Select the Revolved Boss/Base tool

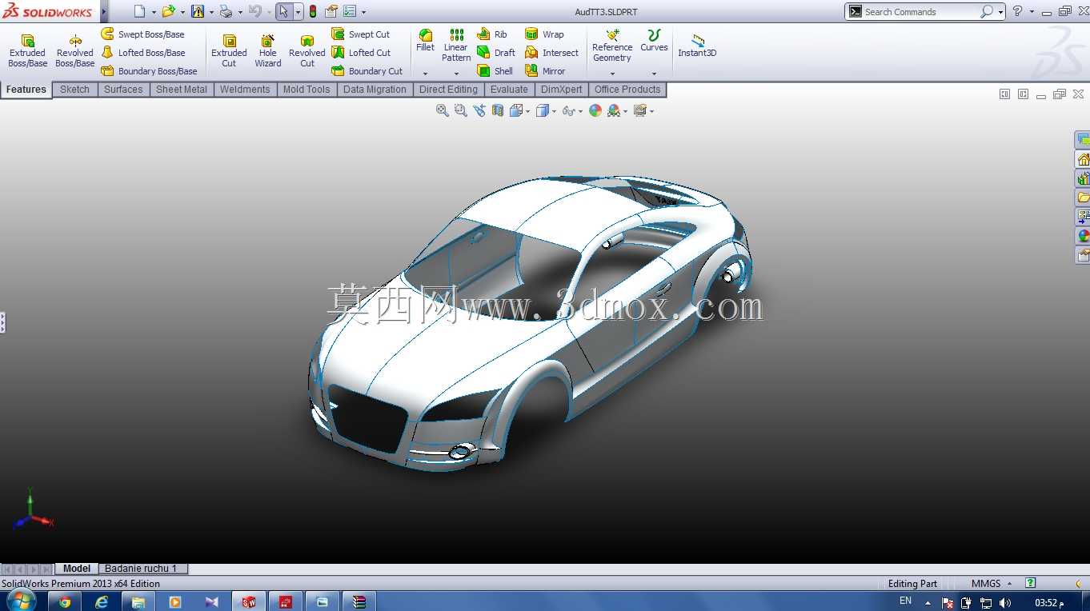click(74, 51)
